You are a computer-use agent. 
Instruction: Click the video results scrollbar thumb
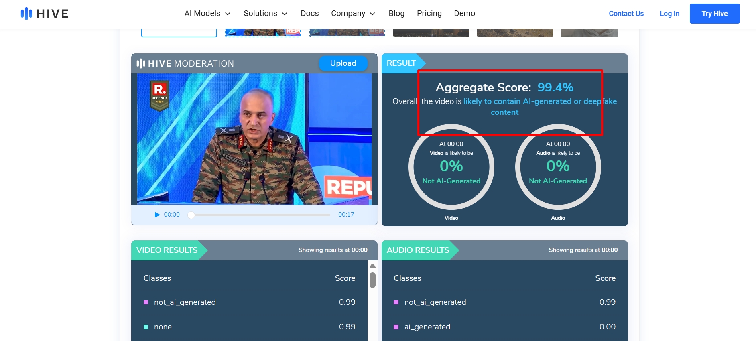point(372,280)
